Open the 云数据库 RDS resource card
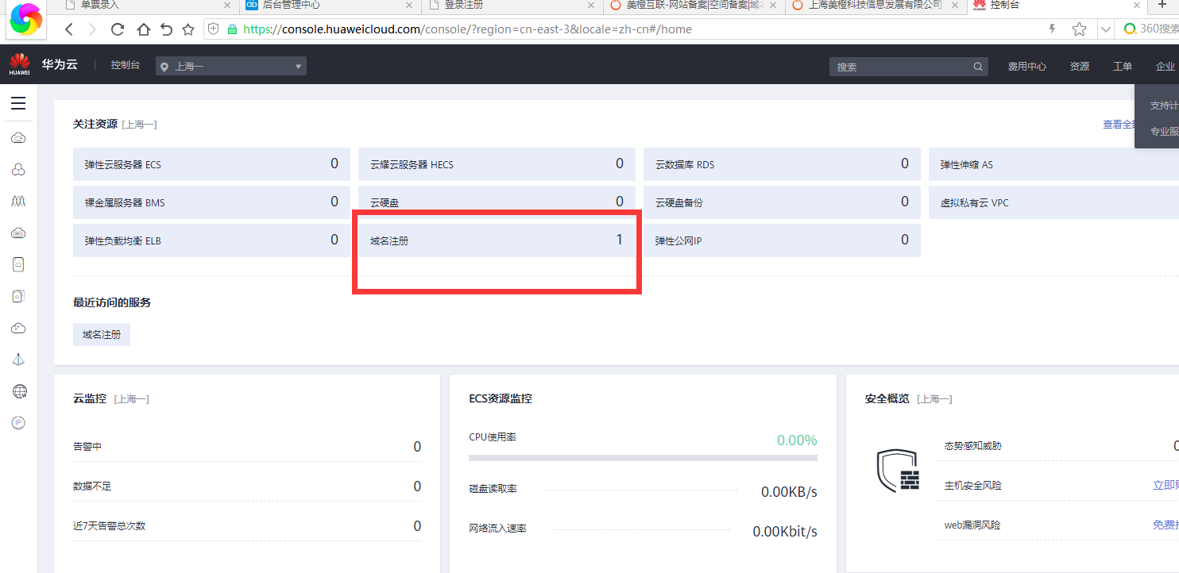Screen dimensions: 1179x573 coord(782,164)
